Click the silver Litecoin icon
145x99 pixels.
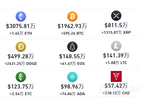coord(116,46)
